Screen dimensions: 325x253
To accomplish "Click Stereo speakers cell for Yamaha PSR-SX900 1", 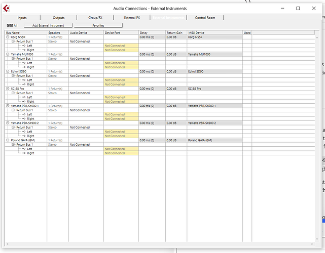I will pyautogui.click(x=58, y=110).
